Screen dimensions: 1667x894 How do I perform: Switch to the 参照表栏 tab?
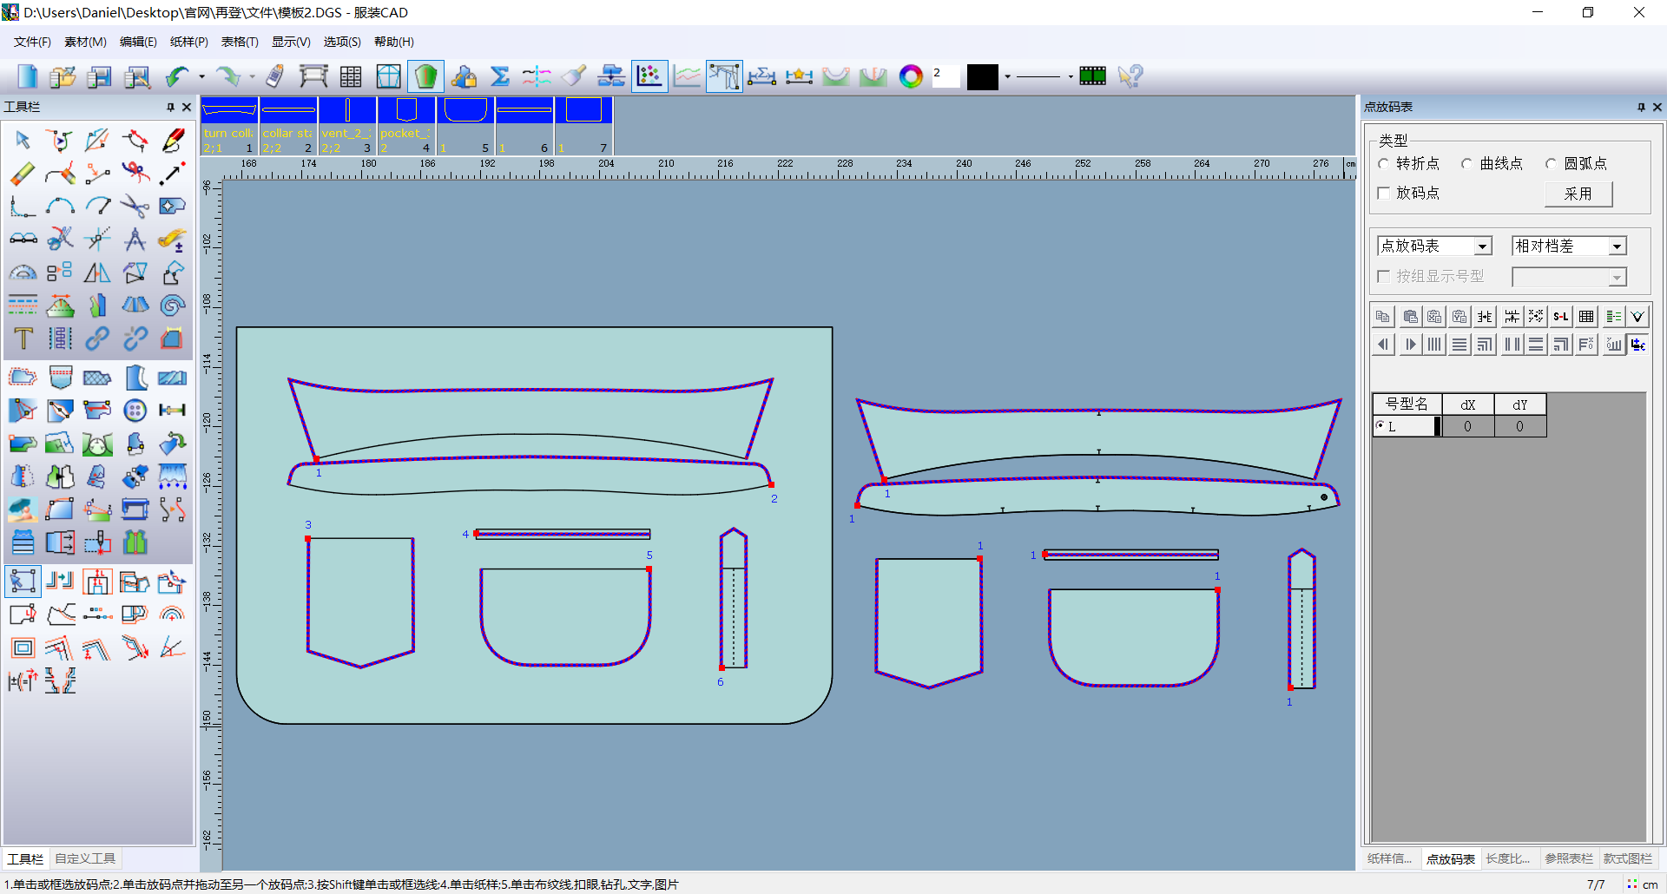point(1568,858)
